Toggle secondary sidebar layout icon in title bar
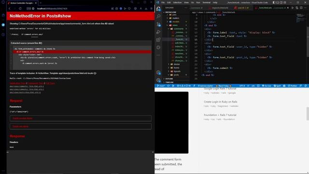Viewport: 309px width, 174px height. 281,2
